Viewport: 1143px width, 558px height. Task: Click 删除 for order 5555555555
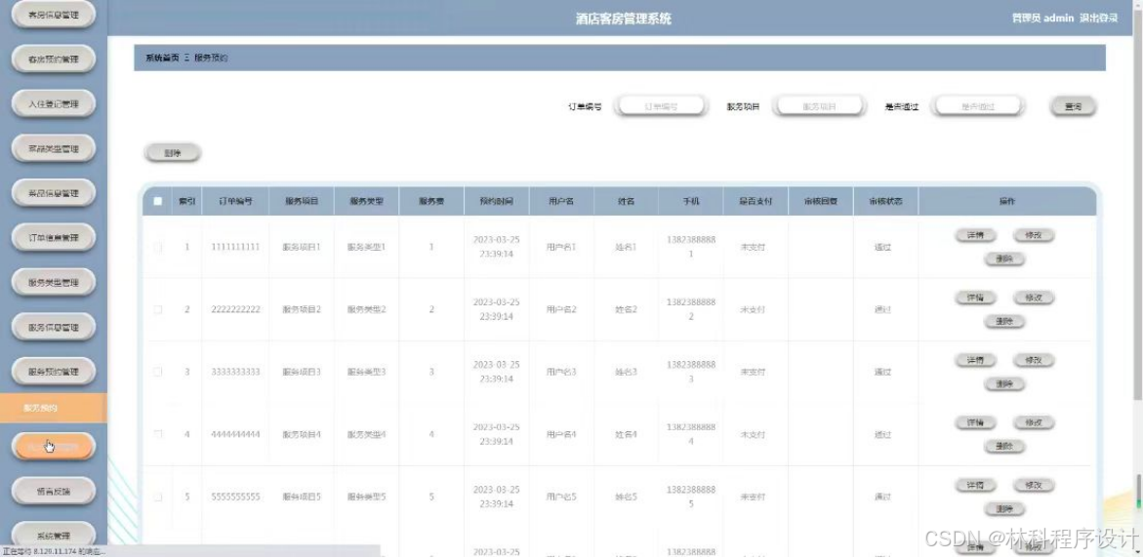pyautogui.click(x=1003, y=508)
